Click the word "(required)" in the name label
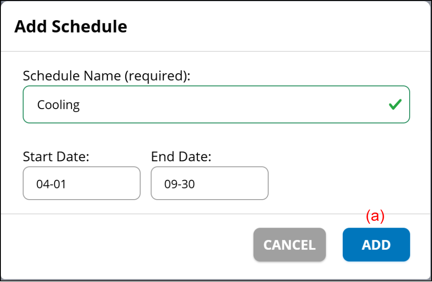The image size is (432, 282). [157, 76]
